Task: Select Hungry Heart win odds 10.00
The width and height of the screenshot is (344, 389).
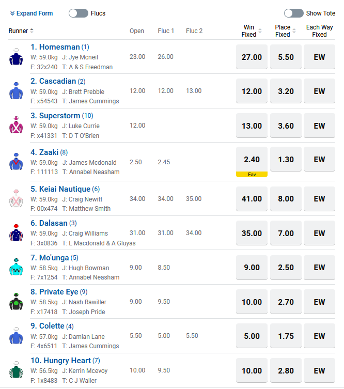Action: tap(252, 370)
